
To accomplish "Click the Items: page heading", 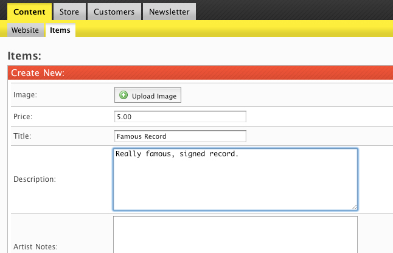I will pyautogui.click(x=24, y=56).
